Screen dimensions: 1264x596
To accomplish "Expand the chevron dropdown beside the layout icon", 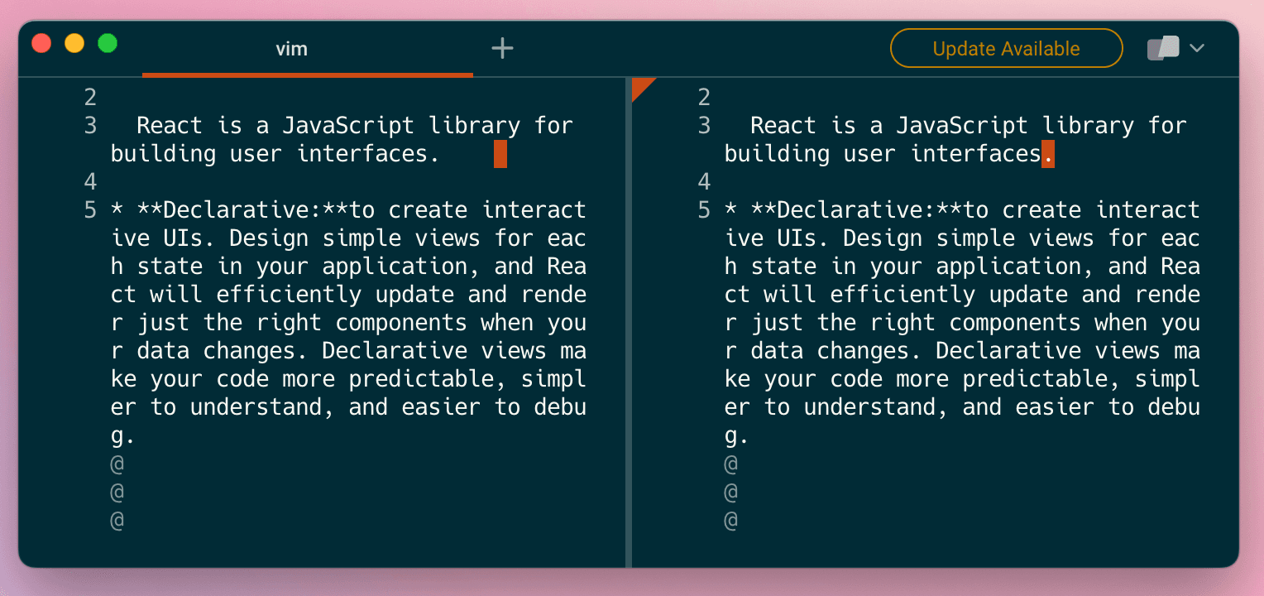I will [1196, 49].
